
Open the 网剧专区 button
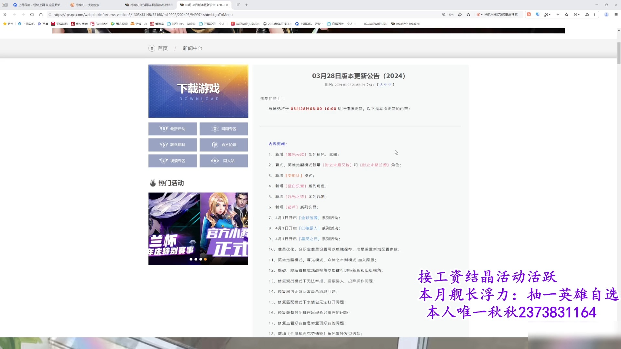click(223, 129)
